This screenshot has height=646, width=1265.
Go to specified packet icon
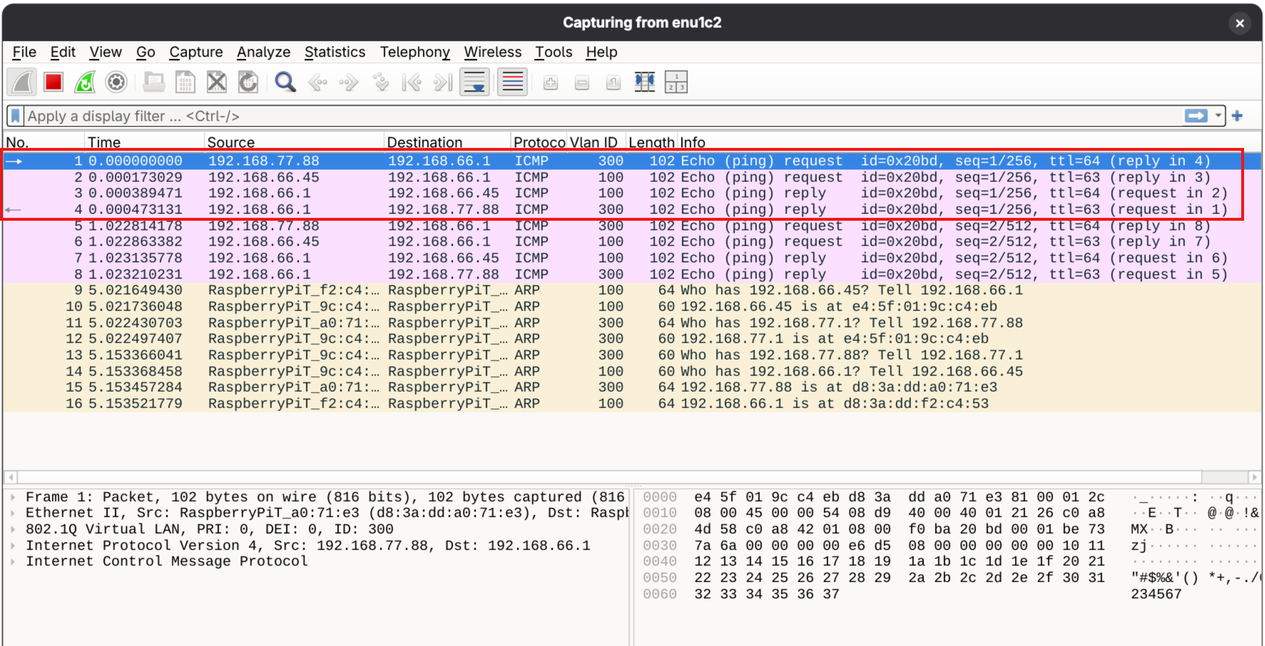click(x=380, y=82)
